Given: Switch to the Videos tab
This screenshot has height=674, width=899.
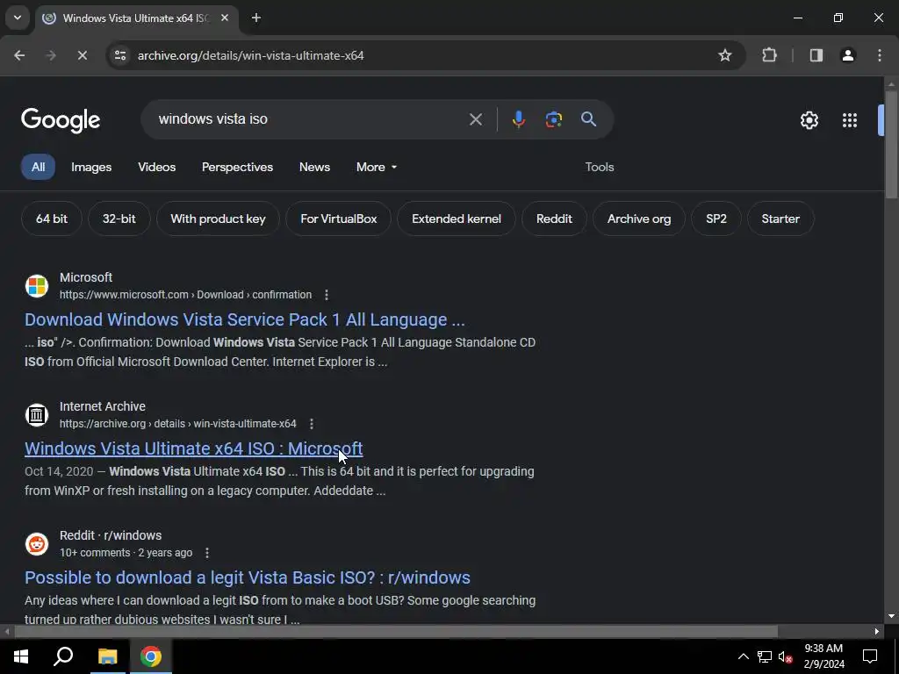Looking at the screenshot, I should tap(156, 167).
